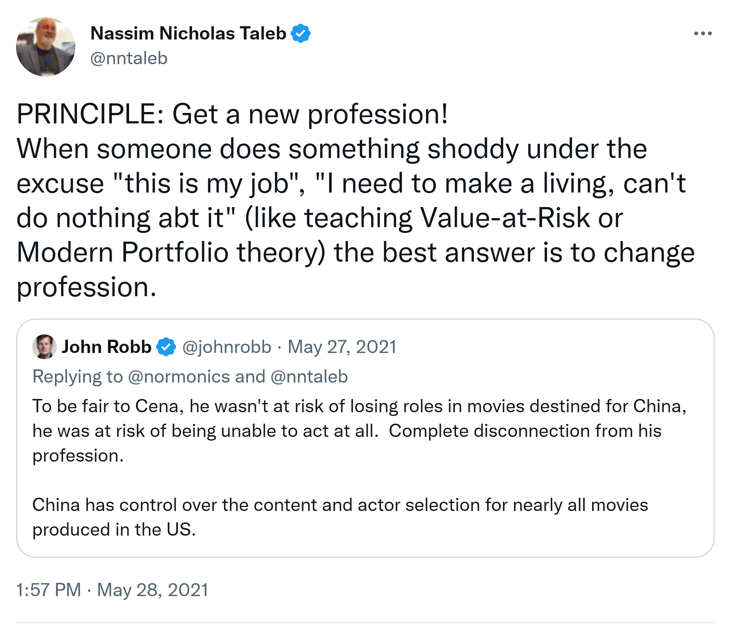
Task: Click Nassim Taleb's blue verified badge
Action: 301,33
